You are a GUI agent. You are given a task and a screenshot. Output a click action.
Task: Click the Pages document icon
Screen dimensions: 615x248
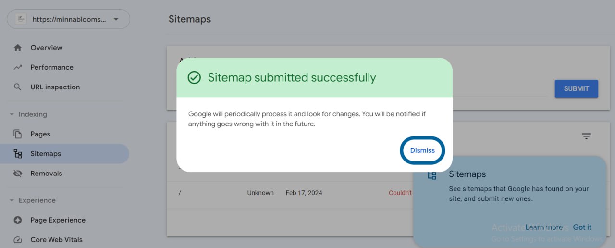click(18, 134)
